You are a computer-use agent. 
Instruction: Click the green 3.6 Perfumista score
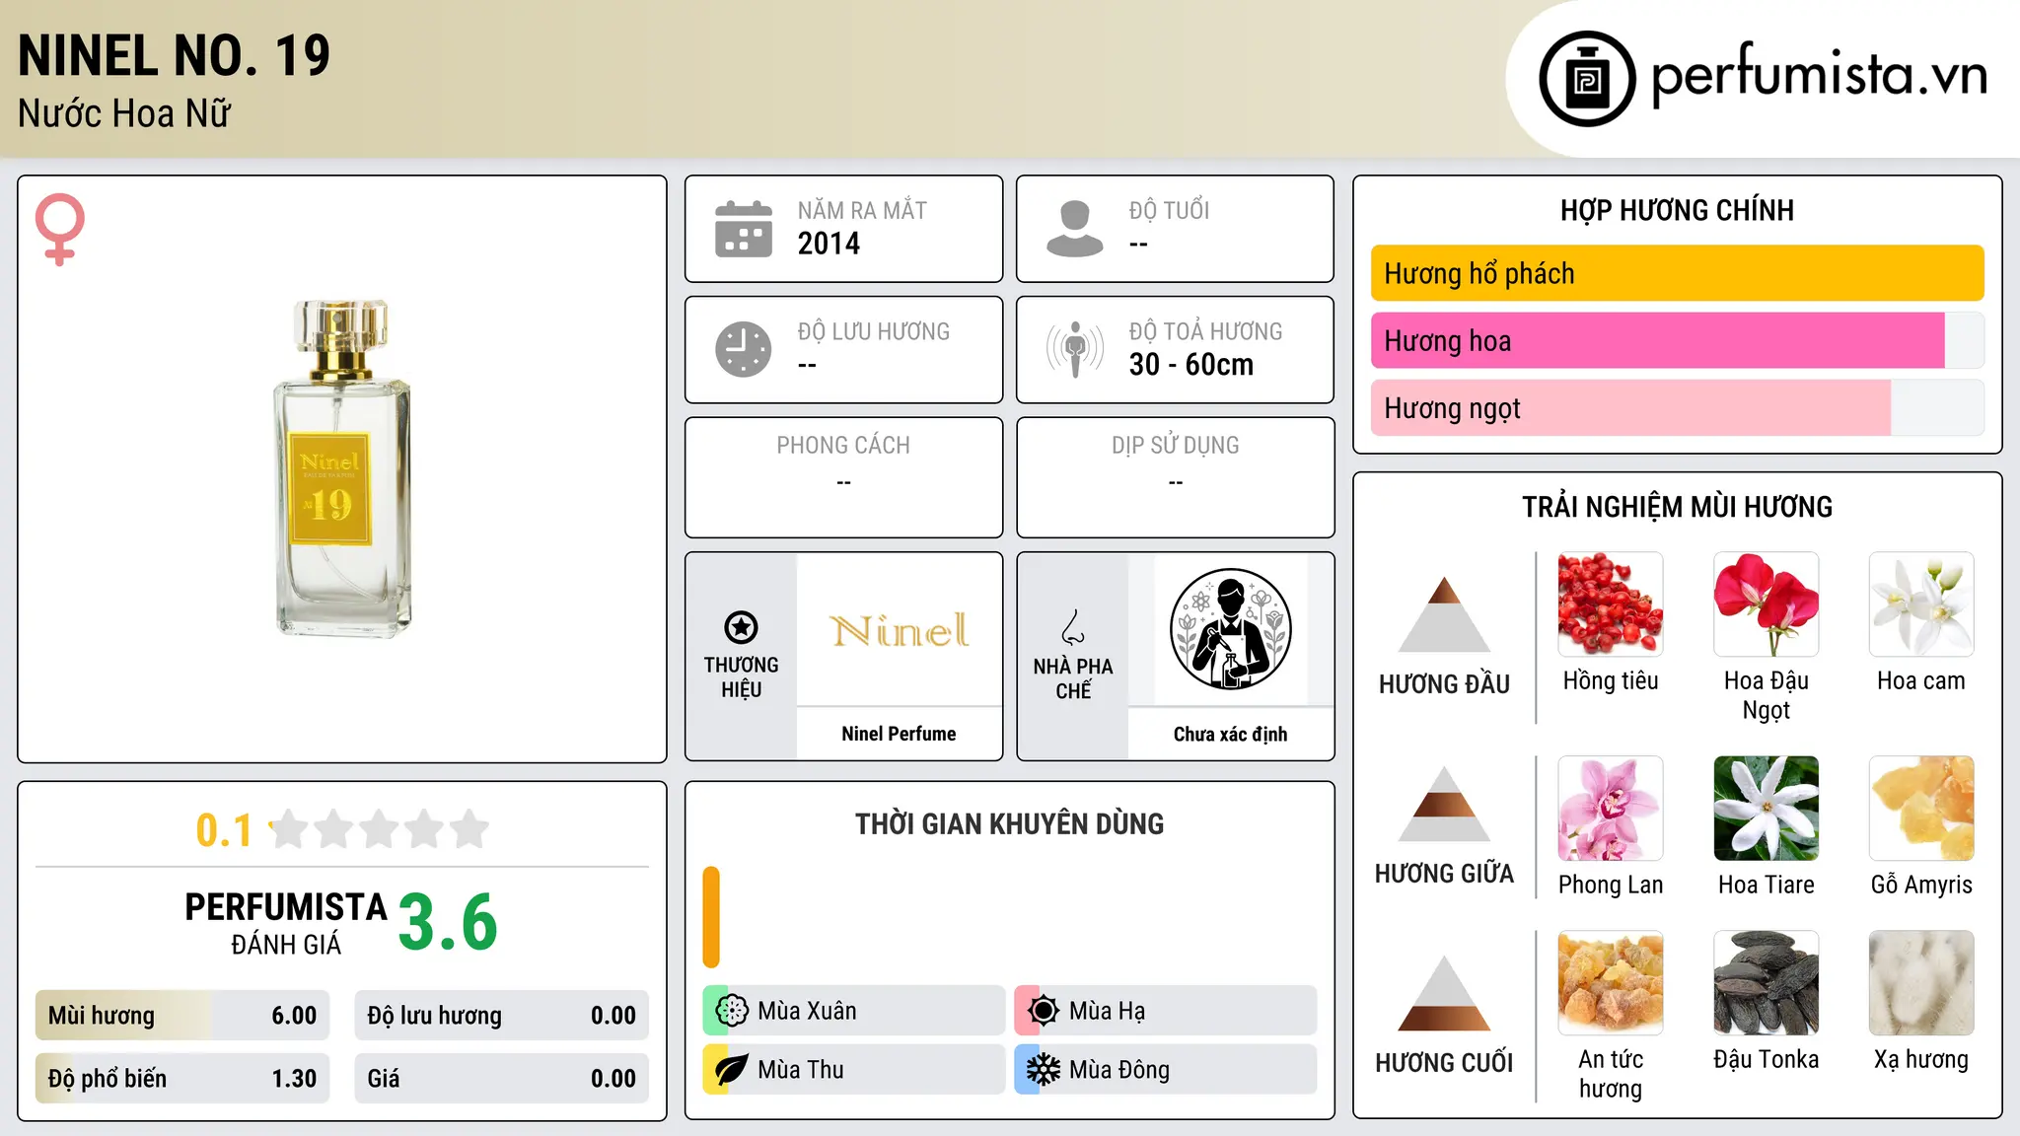[x=448, y=922]
